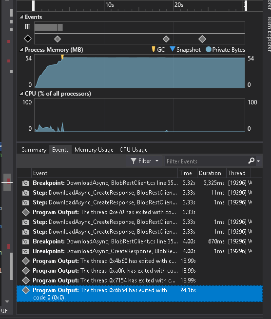
Task: Click the diamond icon beside thread 0xe70 output
Action: point(26,212)
